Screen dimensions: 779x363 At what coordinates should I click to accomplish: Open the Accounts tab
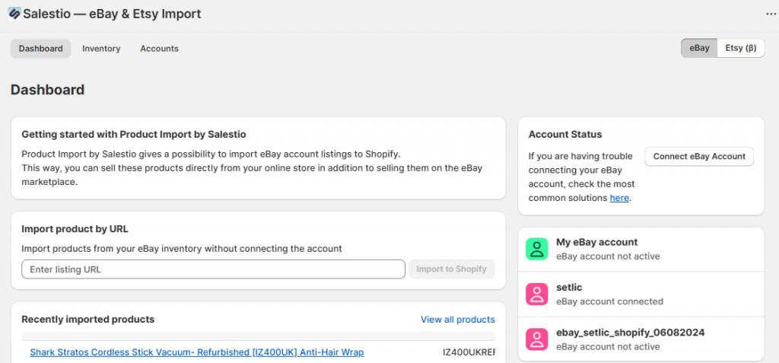159,49
